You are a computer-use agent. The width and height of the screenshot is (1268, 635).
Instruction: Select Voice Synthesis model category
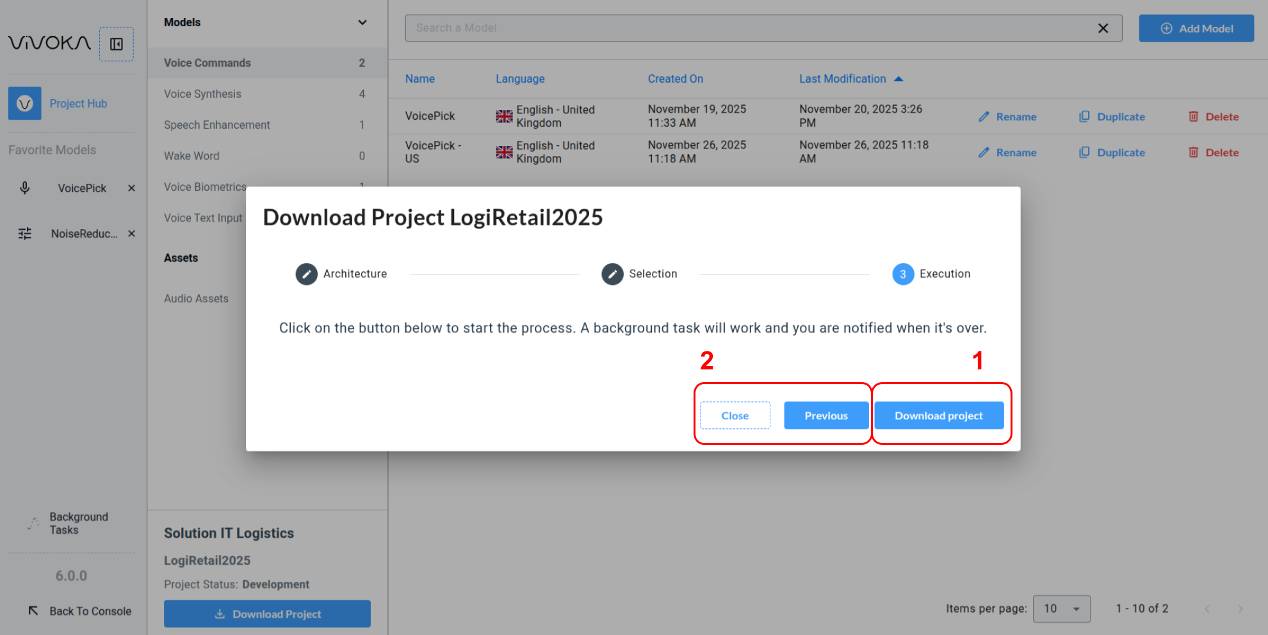pyautogui.click(x=202, y=94)
